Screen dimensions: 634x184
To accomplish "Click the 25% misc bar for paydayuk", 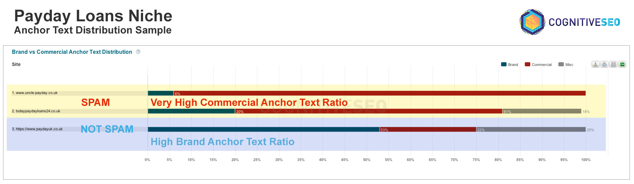I will click(531, 130).
